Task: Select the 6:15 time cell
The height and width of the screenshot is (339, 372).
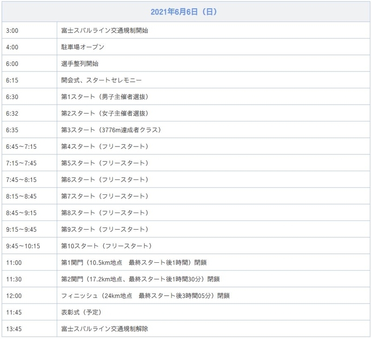Action: (x=29, y=80)
